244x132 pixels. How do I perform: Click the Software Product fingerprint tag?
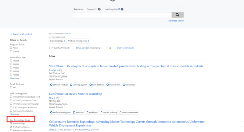[59, 85]
